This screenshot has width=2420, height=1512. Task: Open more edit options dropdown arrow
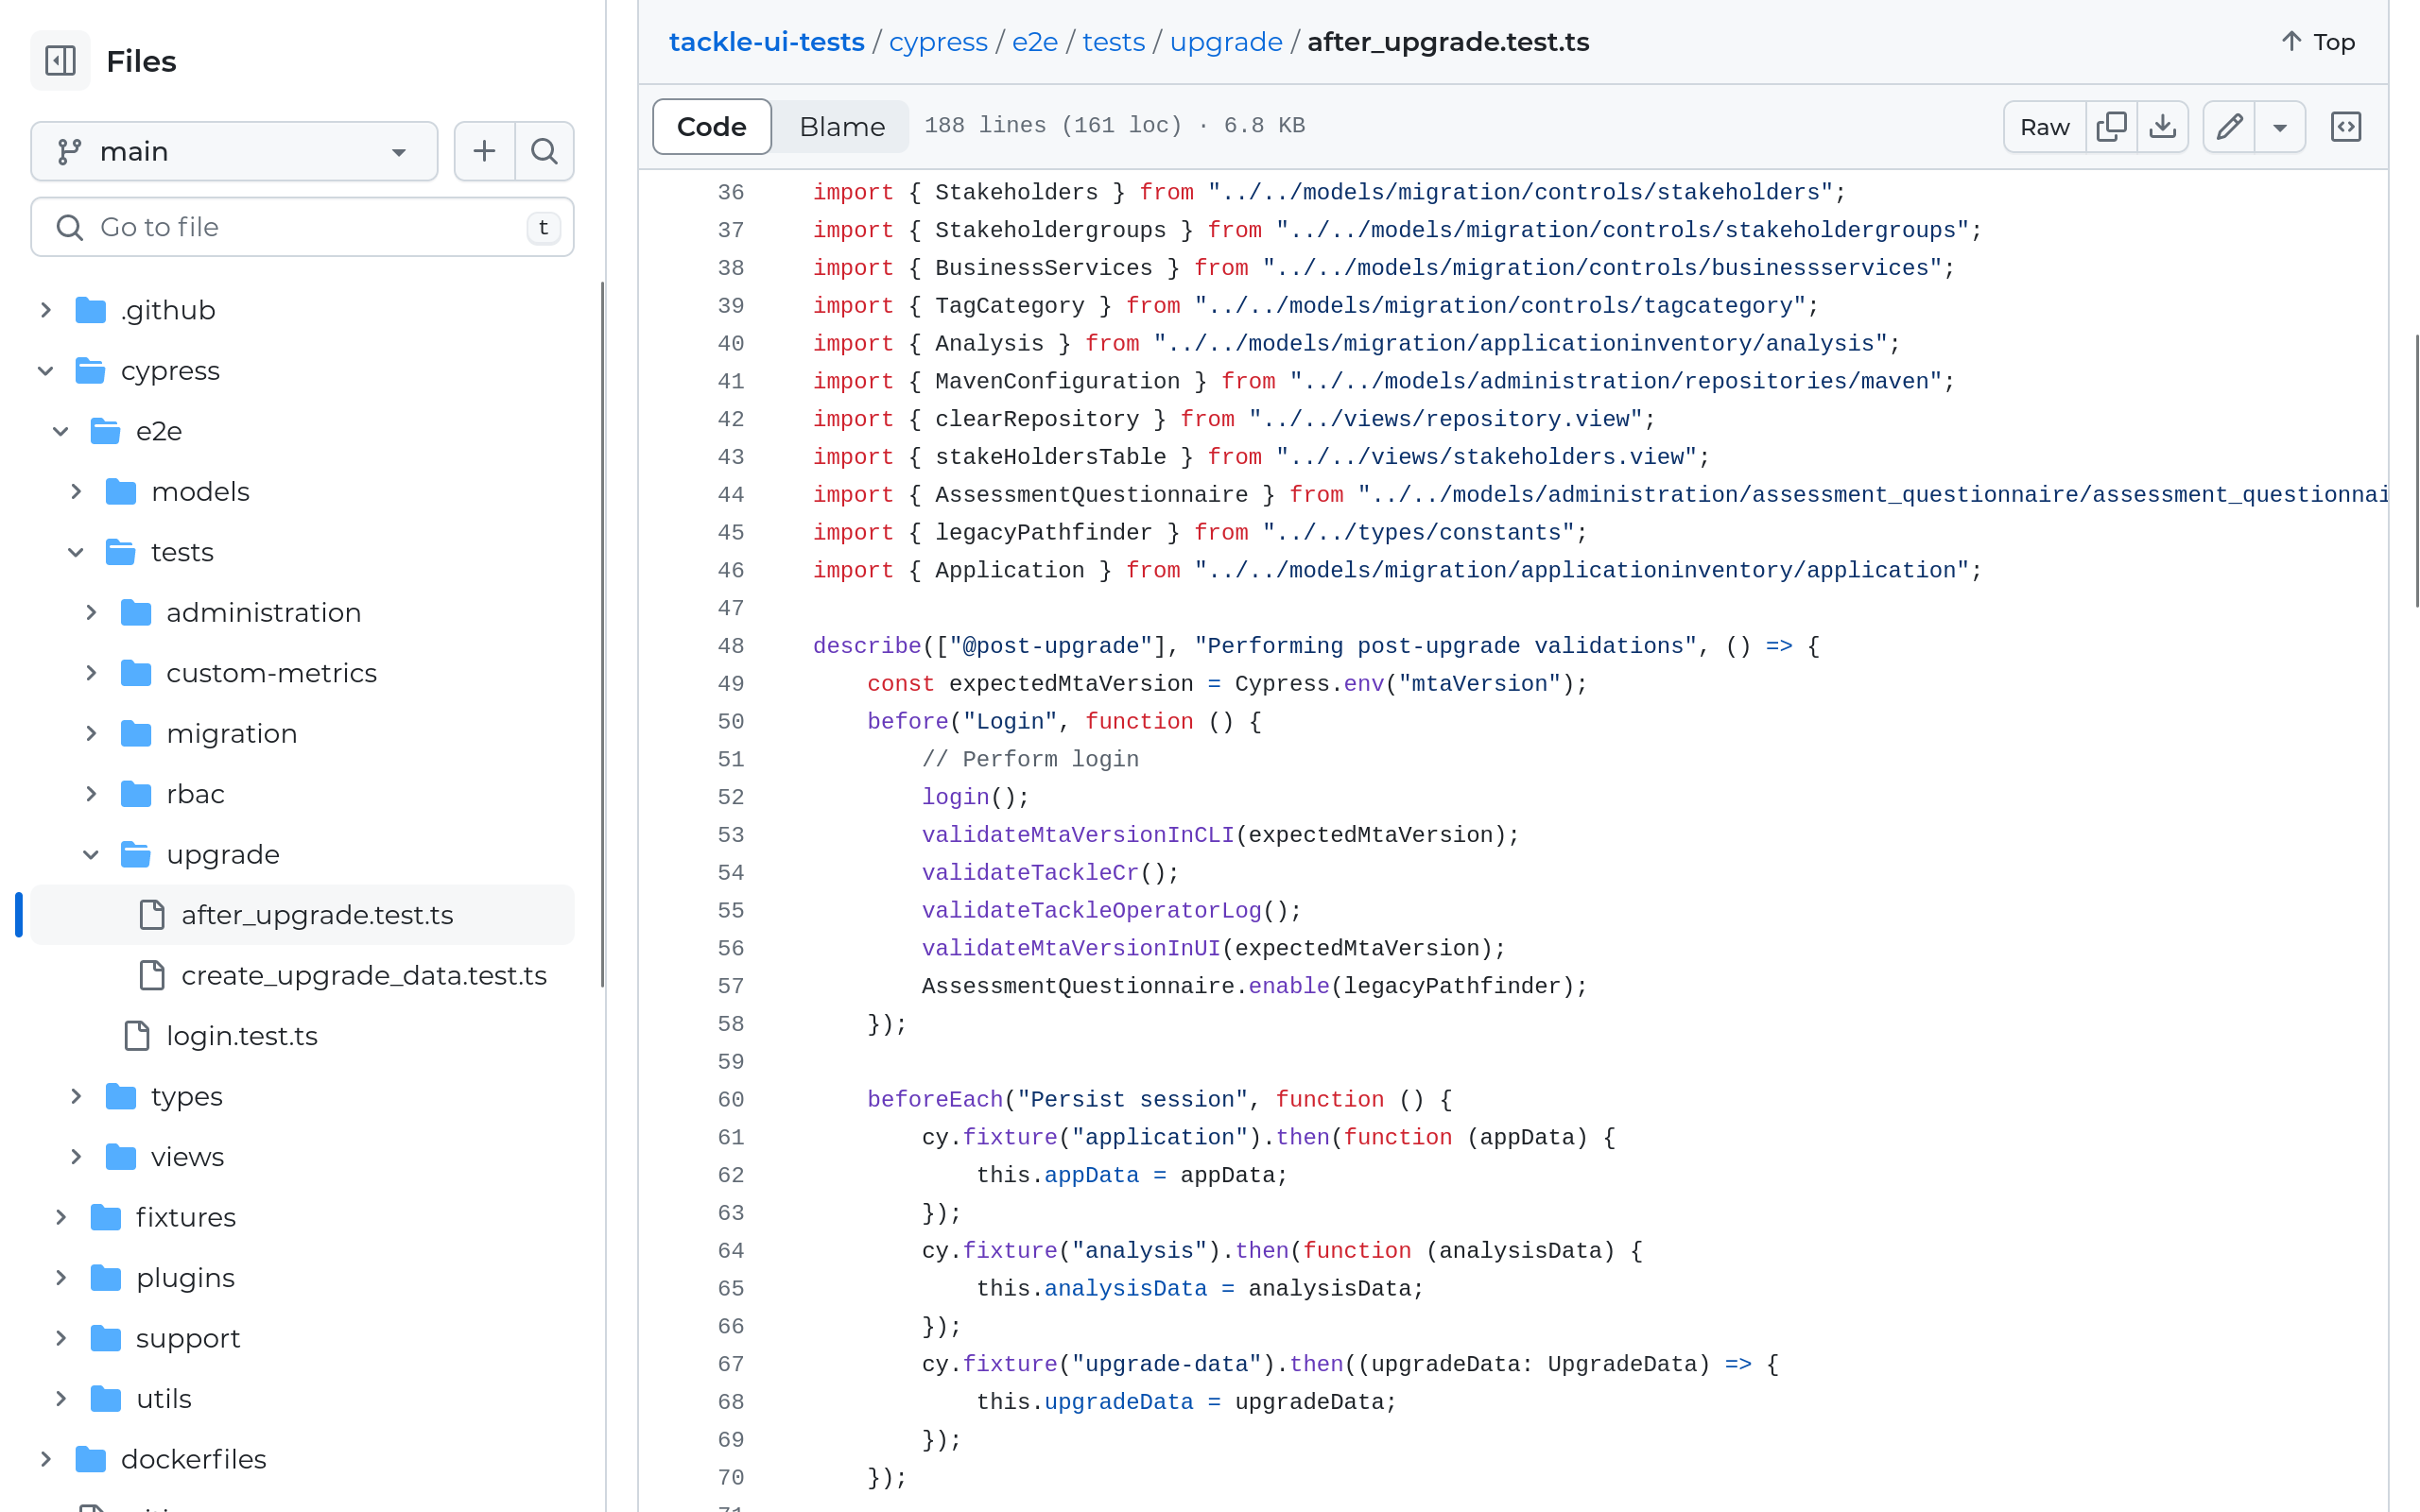pyautogui.click(x=2280, y=127)
